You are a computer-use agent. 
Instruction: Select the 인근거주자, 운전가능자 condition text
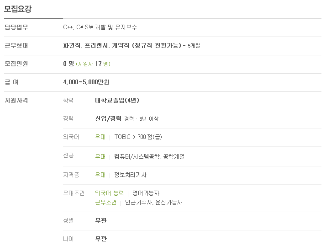click(153, 203)
